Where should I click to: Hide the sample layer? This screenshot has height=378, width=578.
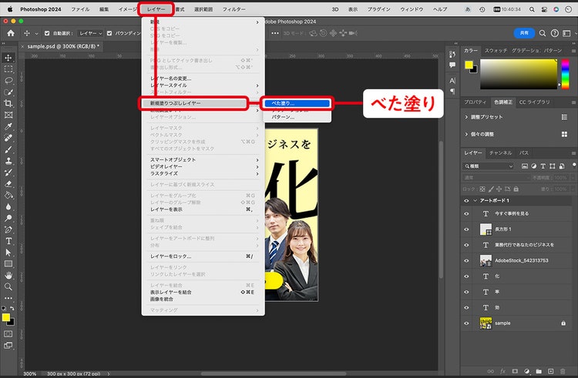(x=466, y=323)
